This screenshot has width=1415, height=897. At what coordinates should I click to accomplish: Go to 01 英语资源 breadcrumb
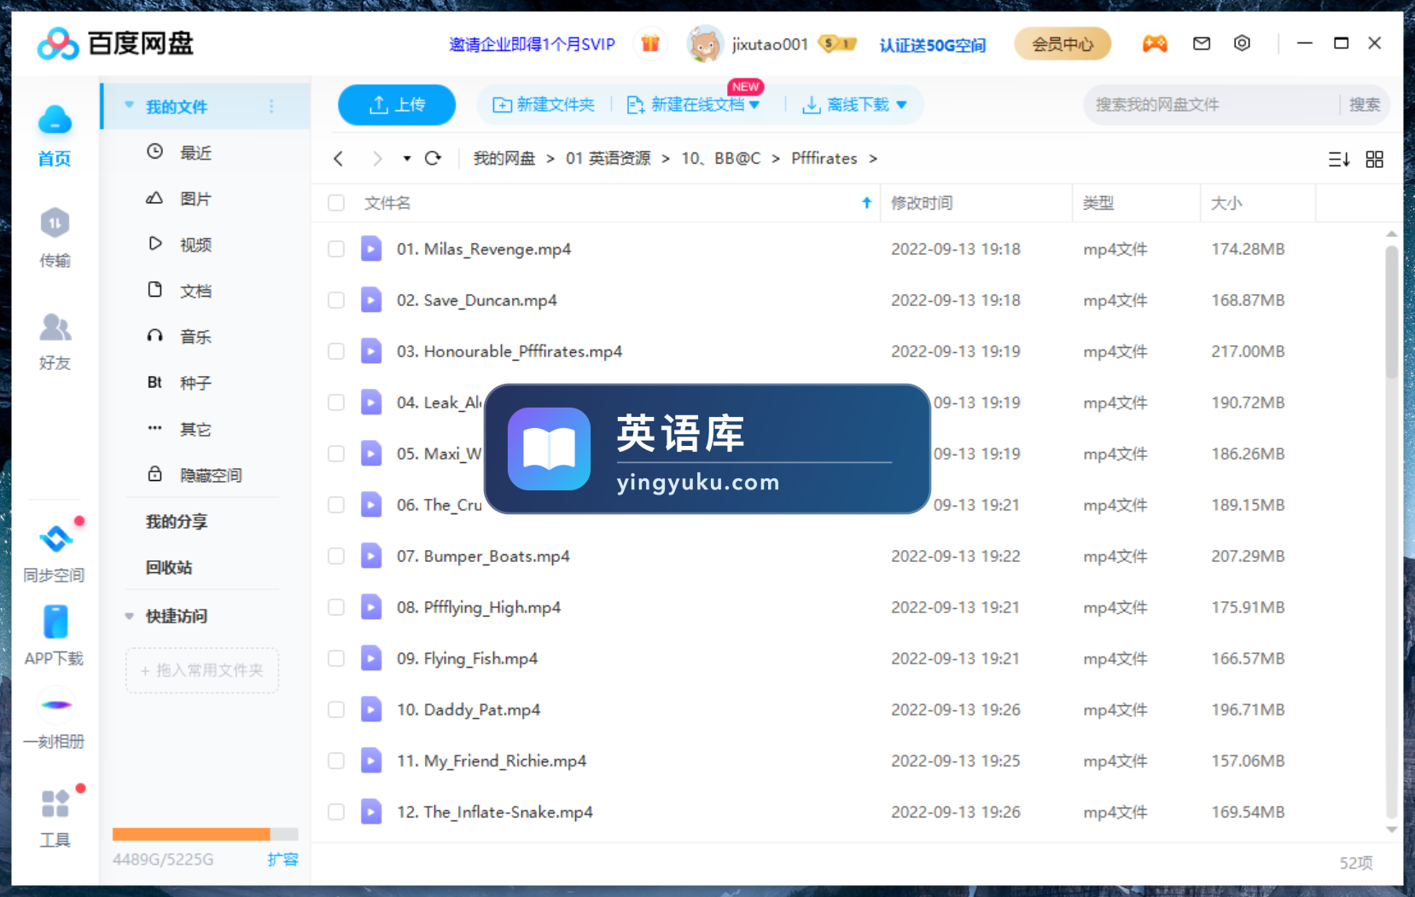[608, 159]
